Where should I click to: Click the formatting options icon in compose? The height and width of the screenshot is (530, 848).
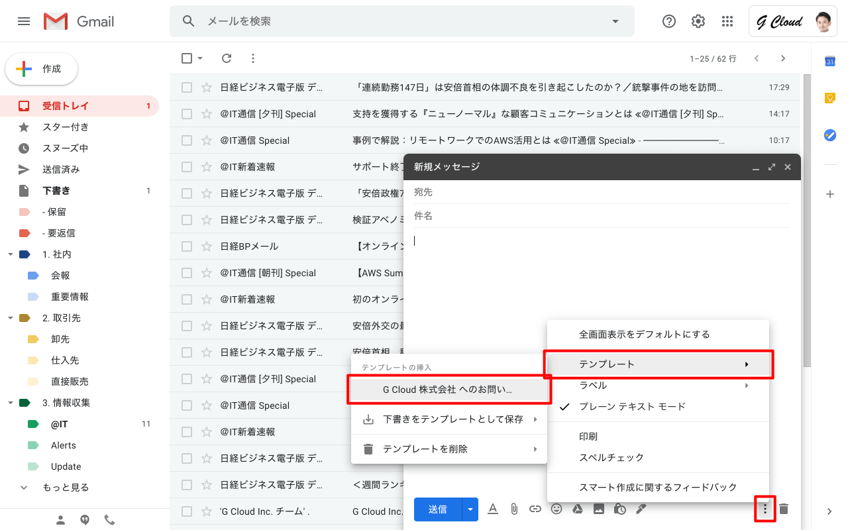click(x=493, y=509)
